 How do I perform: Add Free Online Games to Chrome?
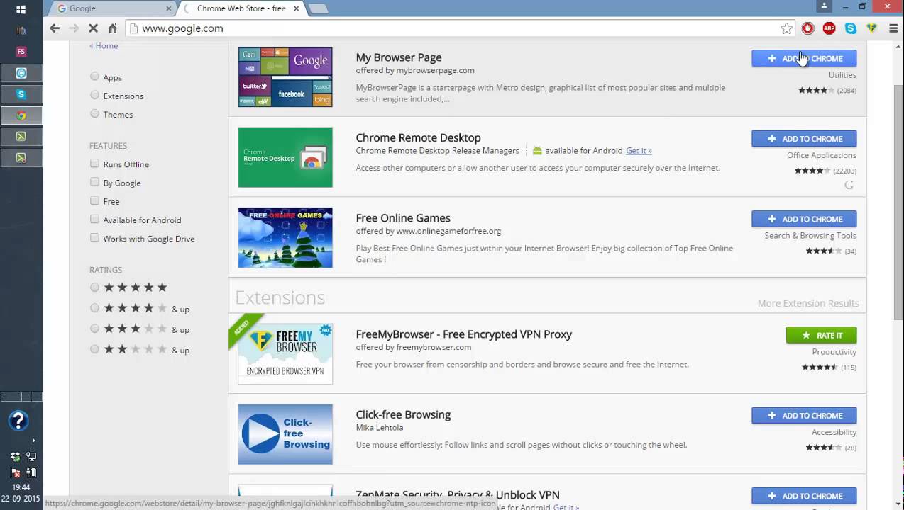(804, 219)
